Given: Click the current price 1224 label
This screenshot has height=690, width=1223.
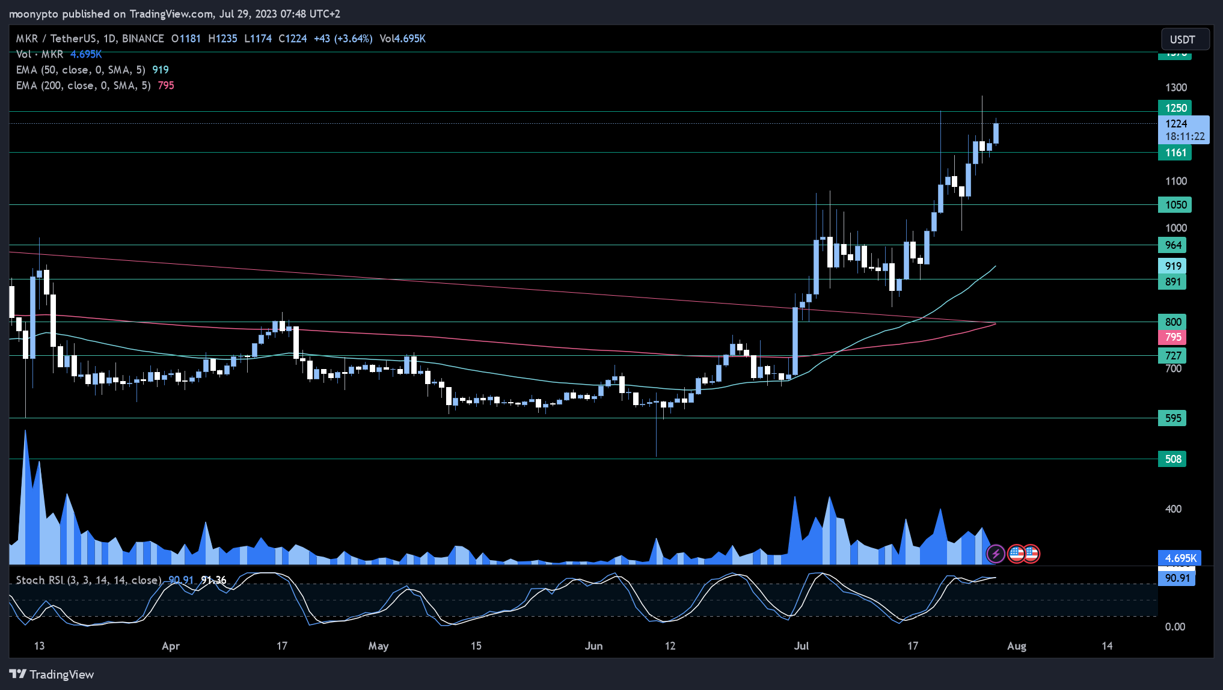Looking at the screenshot, I should pyautogui.click(x=1184, y=130).
